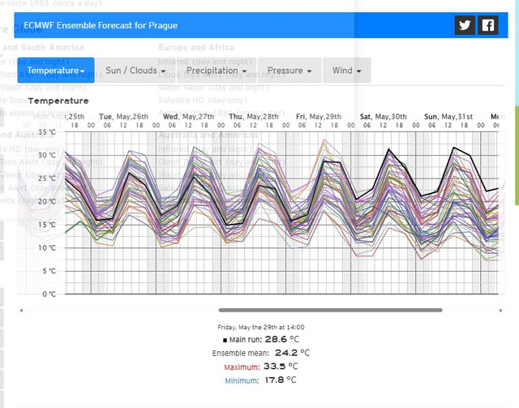The height and width of the screenshot is (408, 519).
Task: Open the Precipitation dropdown
Action: pos(217,71)
